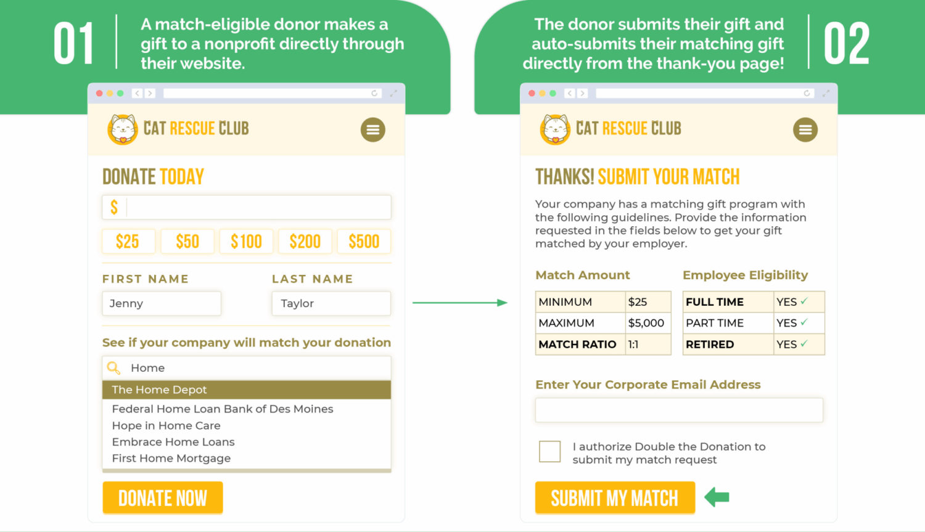The image size is (925, 532).
Task: Click the back arrow in the left browser window
Action: [x=137, y=93]
